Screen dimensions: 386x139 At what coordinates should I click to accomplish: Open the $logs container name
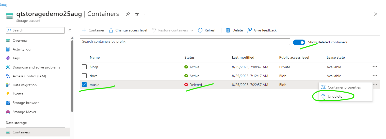click(94, 67)
